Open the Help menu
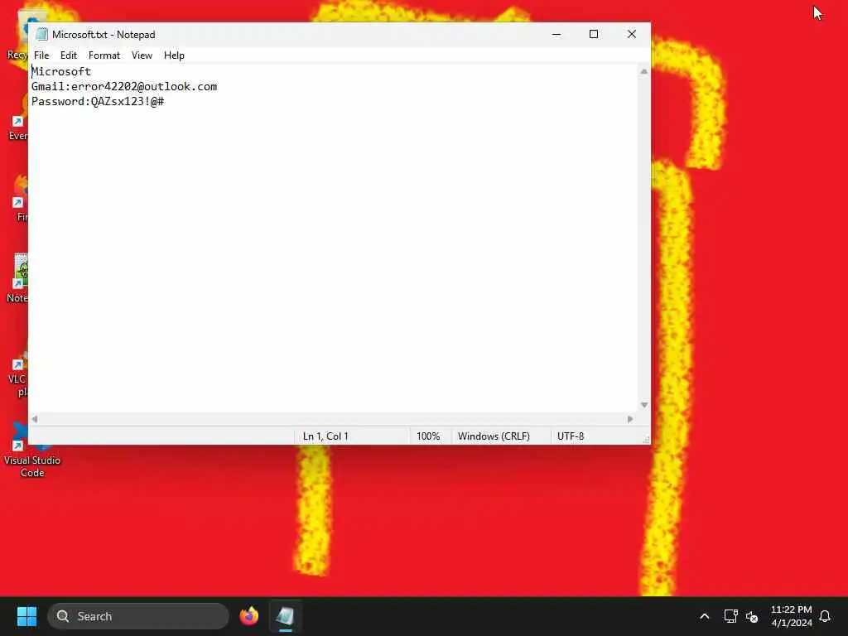Screen dimensions: 848x636 (174, 55)
